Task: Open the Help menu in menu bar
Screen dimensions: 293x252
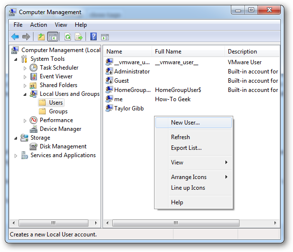Action: tap(81, 25)
